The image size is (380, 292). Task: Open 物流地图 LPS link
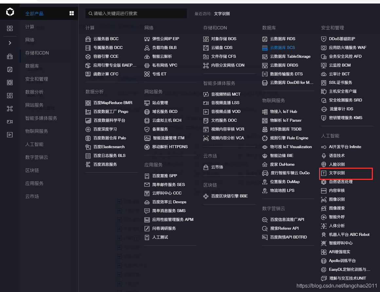pyautogui.click(x=282, y=191)
